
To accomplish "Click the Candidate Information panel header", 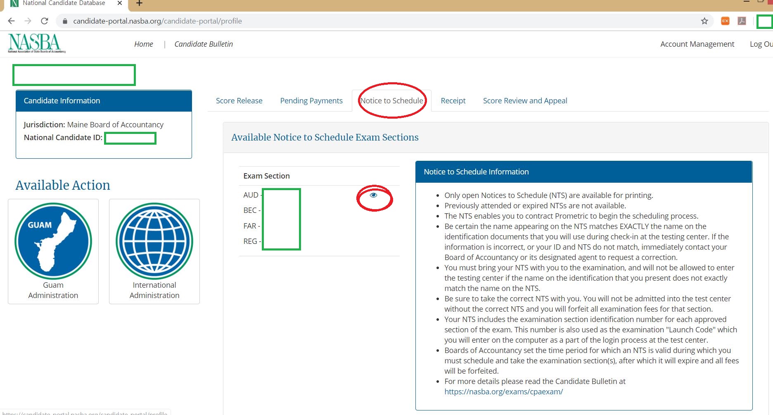I will (104, 101).
